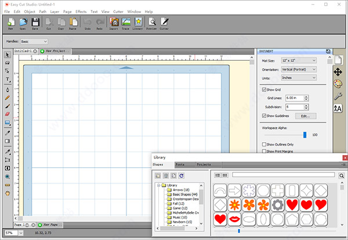The width and height of the screenshot is (348, 240).
Task: Click the Library refresh button
Action: (x=182, y=176)
